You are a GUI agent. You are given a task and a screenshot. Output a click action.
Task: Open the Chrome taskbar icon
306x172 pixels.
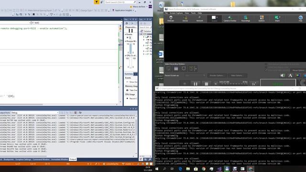(x=203, y=169)
